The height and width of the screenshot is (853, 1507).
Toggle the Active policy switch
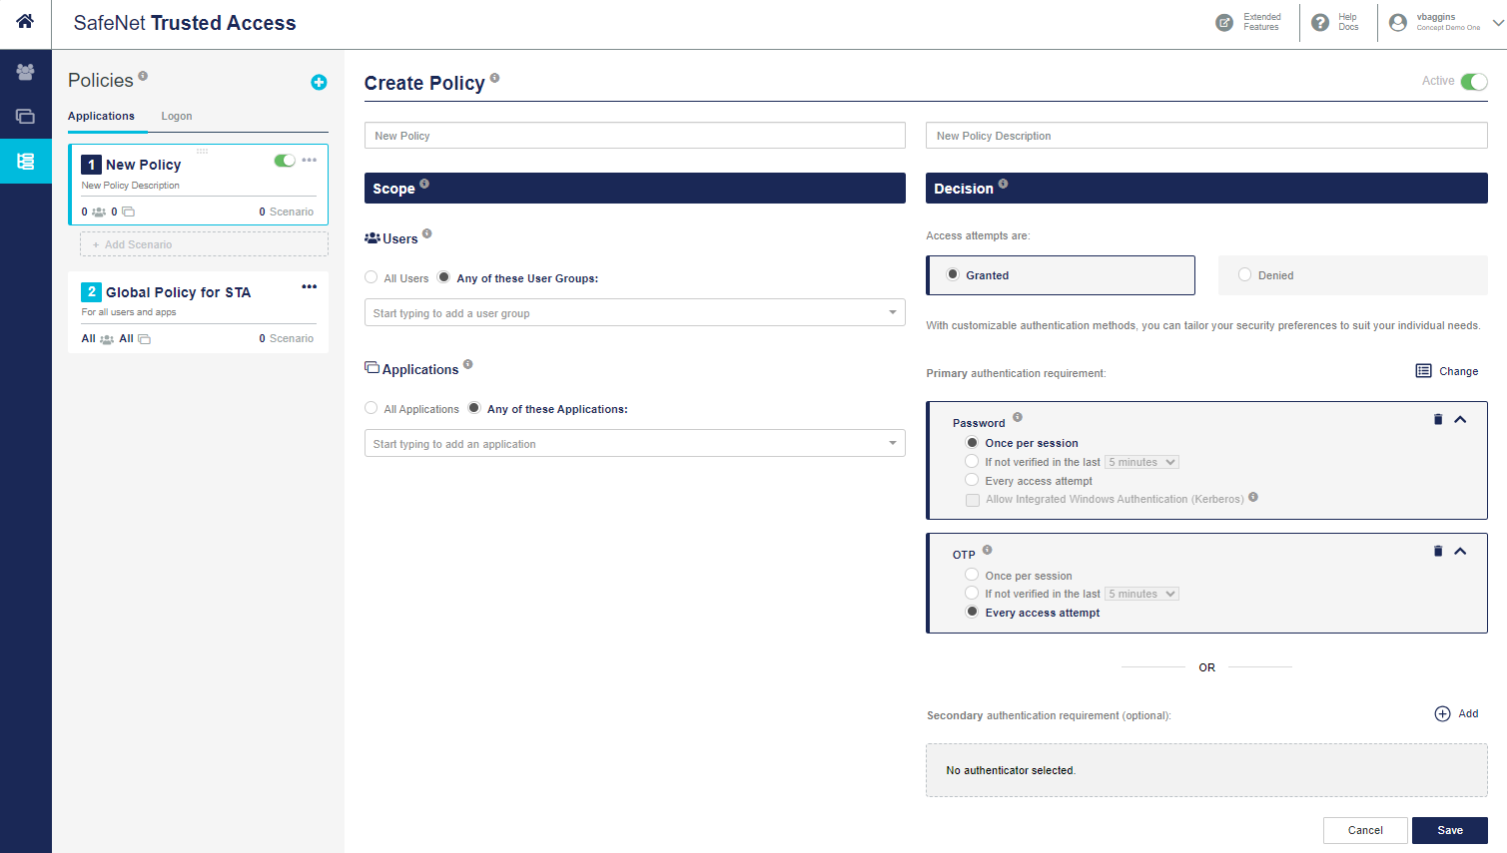1474,81
